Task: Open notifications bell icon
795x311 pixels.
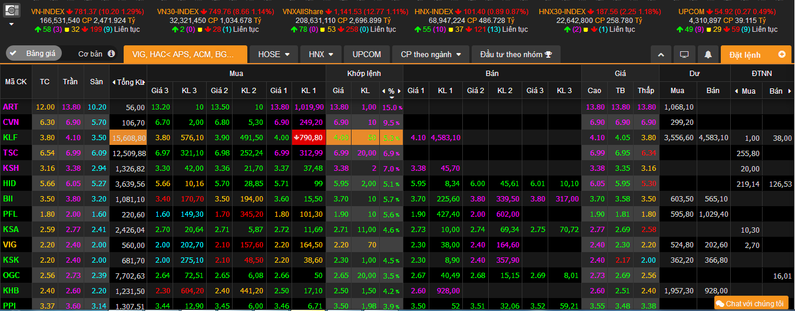Action: tap(708, 54)
